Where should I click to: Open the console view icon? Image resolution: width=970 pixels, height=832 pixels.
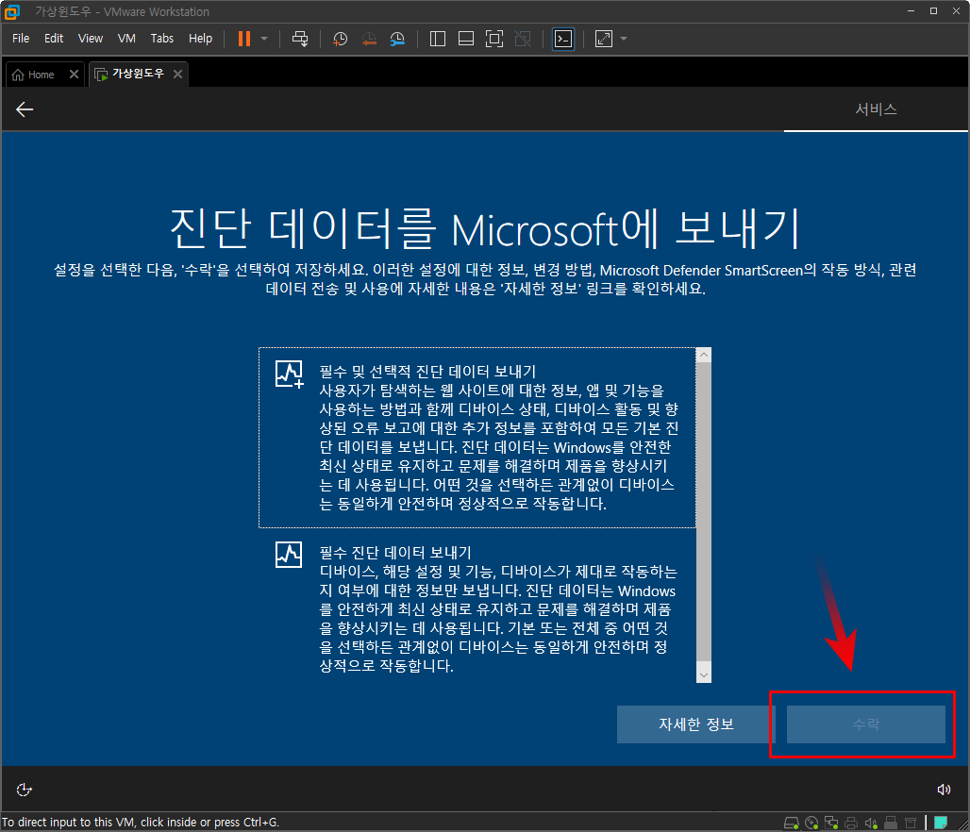(x=563, y=39)
